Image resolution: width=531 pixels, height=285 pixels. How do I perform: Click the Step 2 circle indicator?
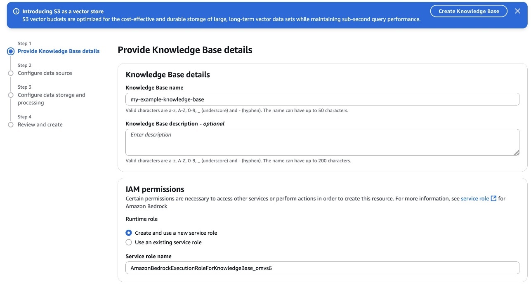coord(11,73)
